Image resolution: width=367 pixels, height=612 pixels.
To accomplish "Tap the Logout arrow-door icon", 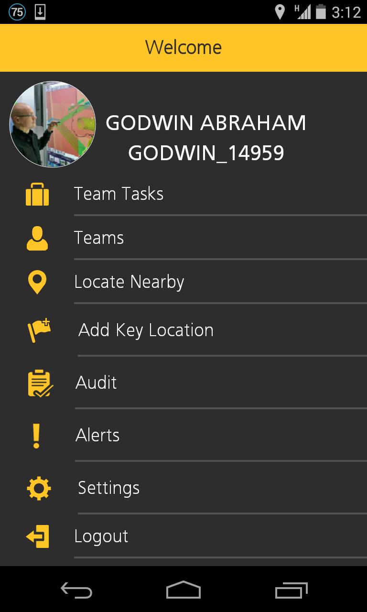I will coord(38,536).
